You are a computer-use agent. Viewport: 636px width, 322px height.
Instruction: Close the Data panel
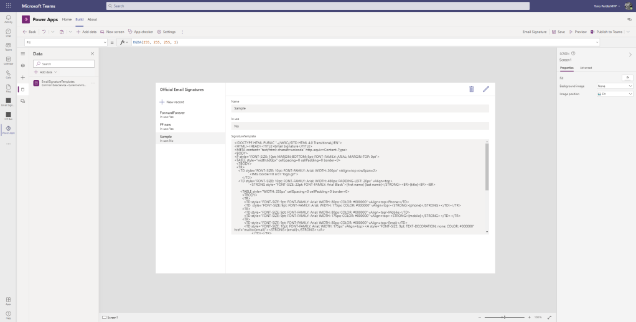point(92,54)
